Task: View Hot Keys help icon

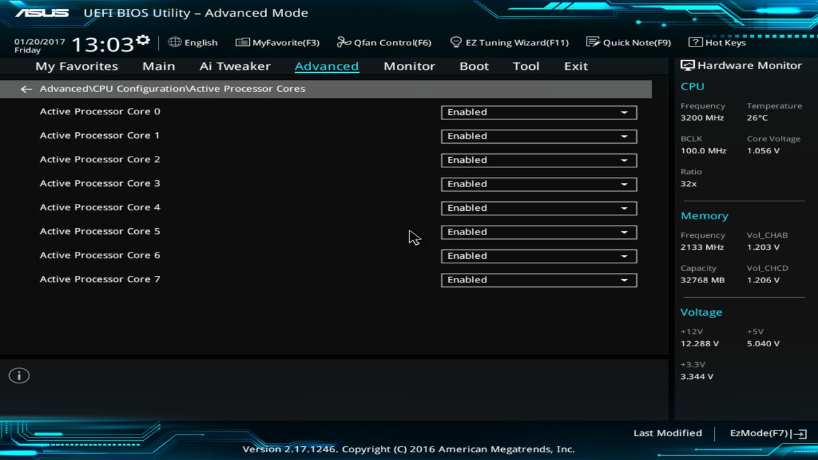Action: pyautogui.click(x=695, y=42)
